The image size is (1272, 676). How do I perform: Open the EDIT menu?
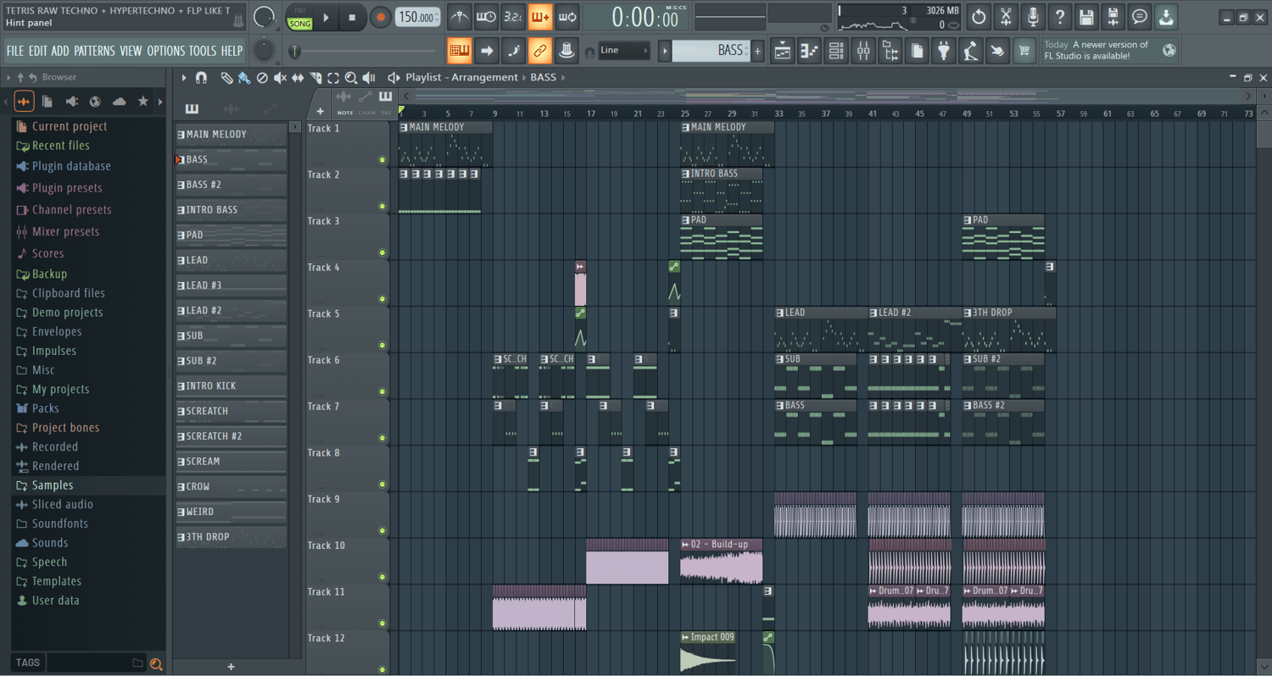click(37, 51)
